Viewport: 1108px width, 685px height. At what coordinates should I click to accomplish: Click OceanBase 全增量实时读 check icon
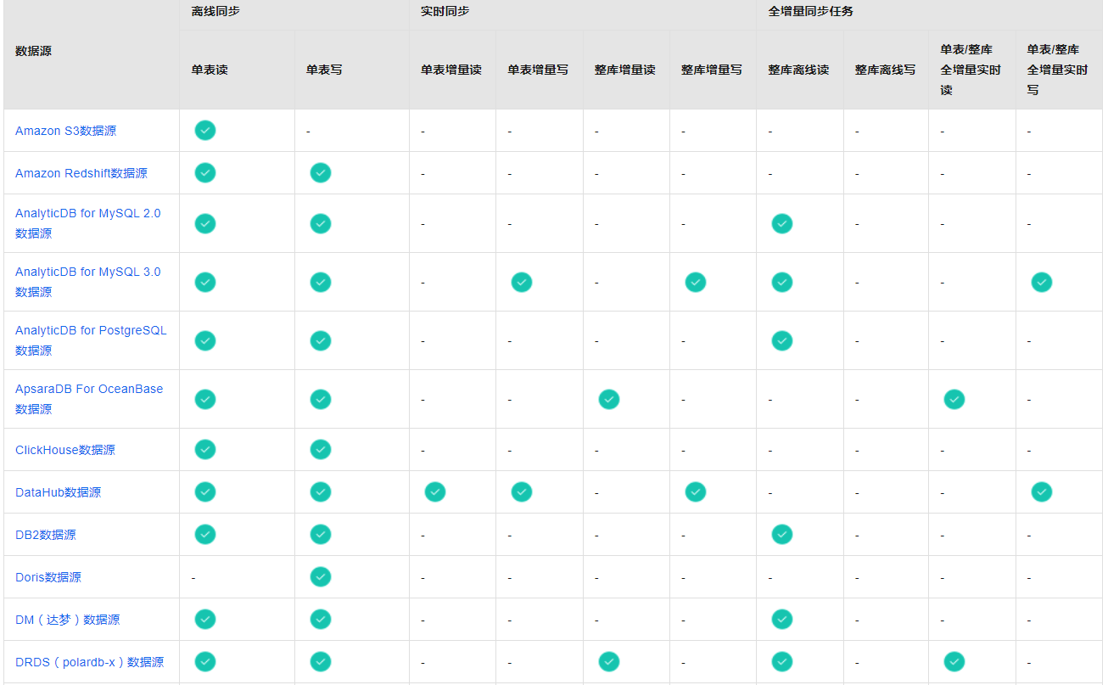(954, 399)
